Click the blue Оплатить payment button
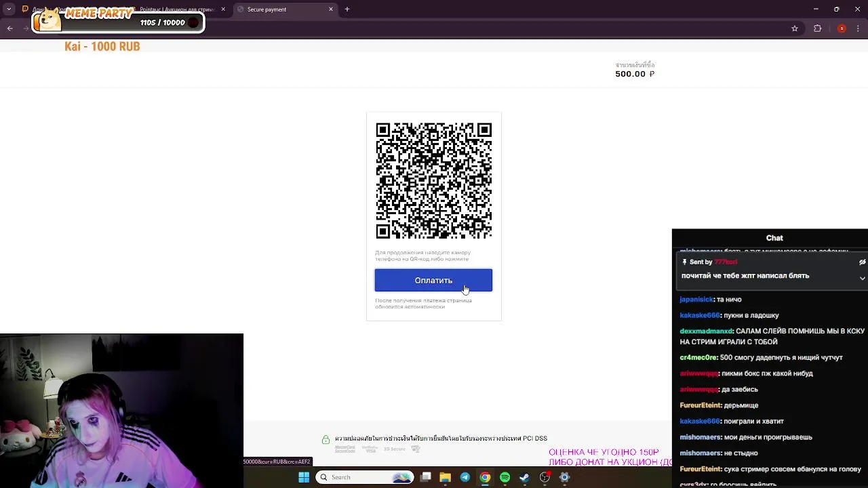 433,280
